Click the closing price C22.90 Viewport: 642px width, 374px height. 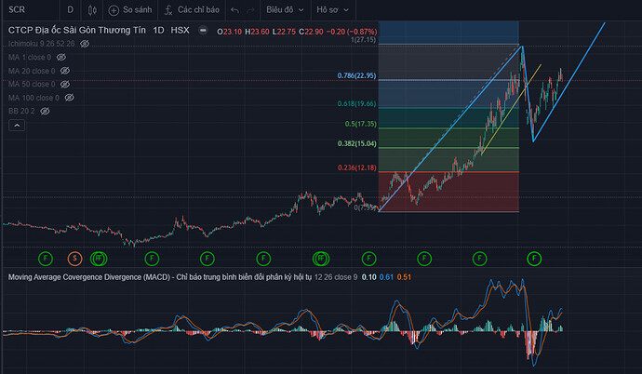click(311, 32)
